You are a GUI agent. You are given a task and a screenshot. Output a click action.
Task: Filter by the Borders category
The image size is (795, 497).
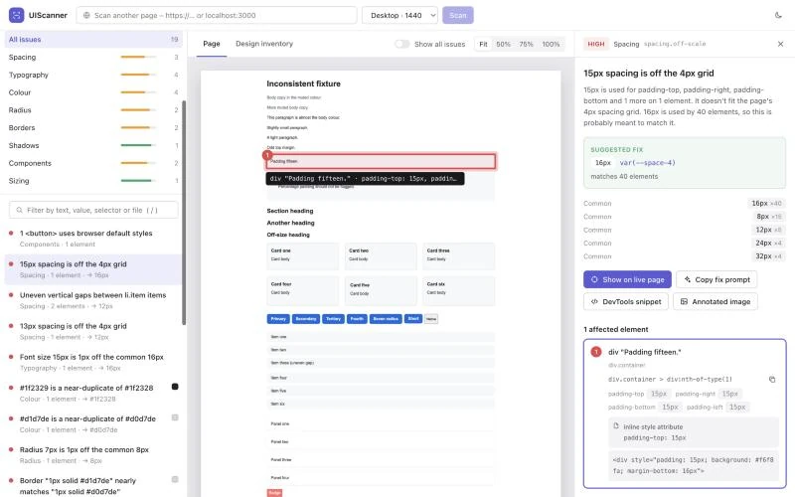[93, 128]
